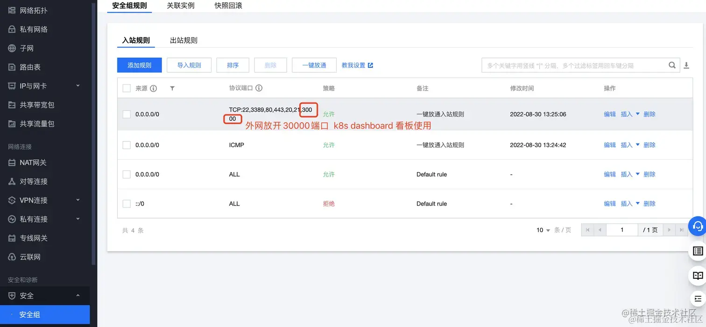
Task: Open the floating documentation book icon
Action: pyautogui.click(x=698, y=276)
